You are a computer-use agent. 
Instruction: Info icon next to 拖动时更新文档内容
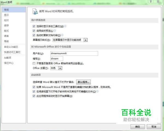(x=62, y=35)
